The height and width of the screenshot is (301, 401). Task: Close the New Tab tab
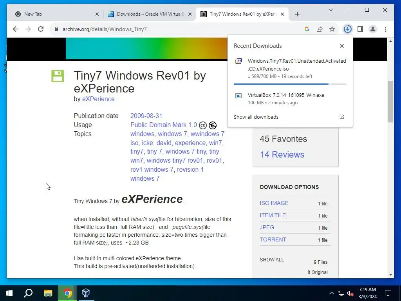coord(97,15)
